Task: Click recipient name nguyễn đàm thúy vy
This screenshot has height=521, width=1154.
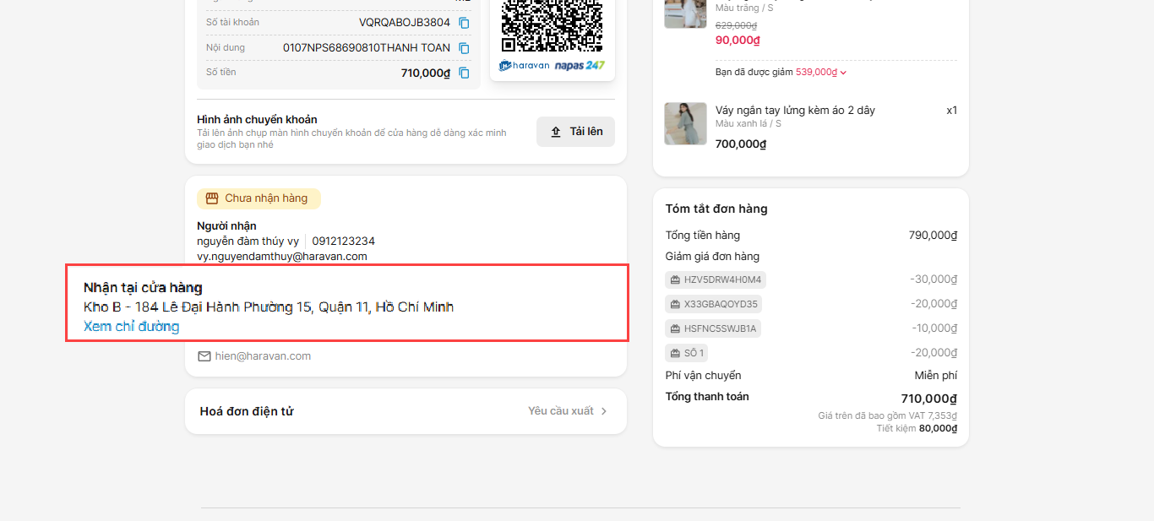Action: [x=248, y=242]
